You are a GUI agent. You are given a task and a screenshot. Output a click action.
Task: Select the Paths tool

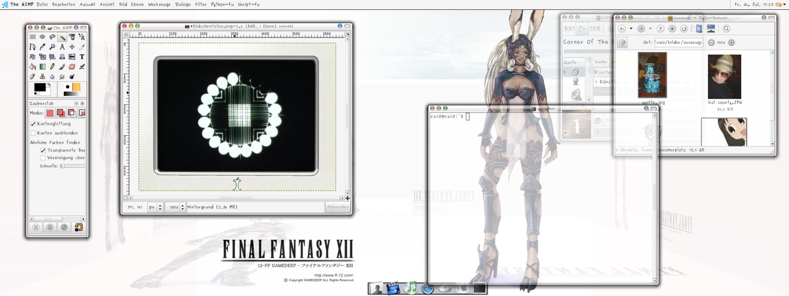(x=33, y=47)
